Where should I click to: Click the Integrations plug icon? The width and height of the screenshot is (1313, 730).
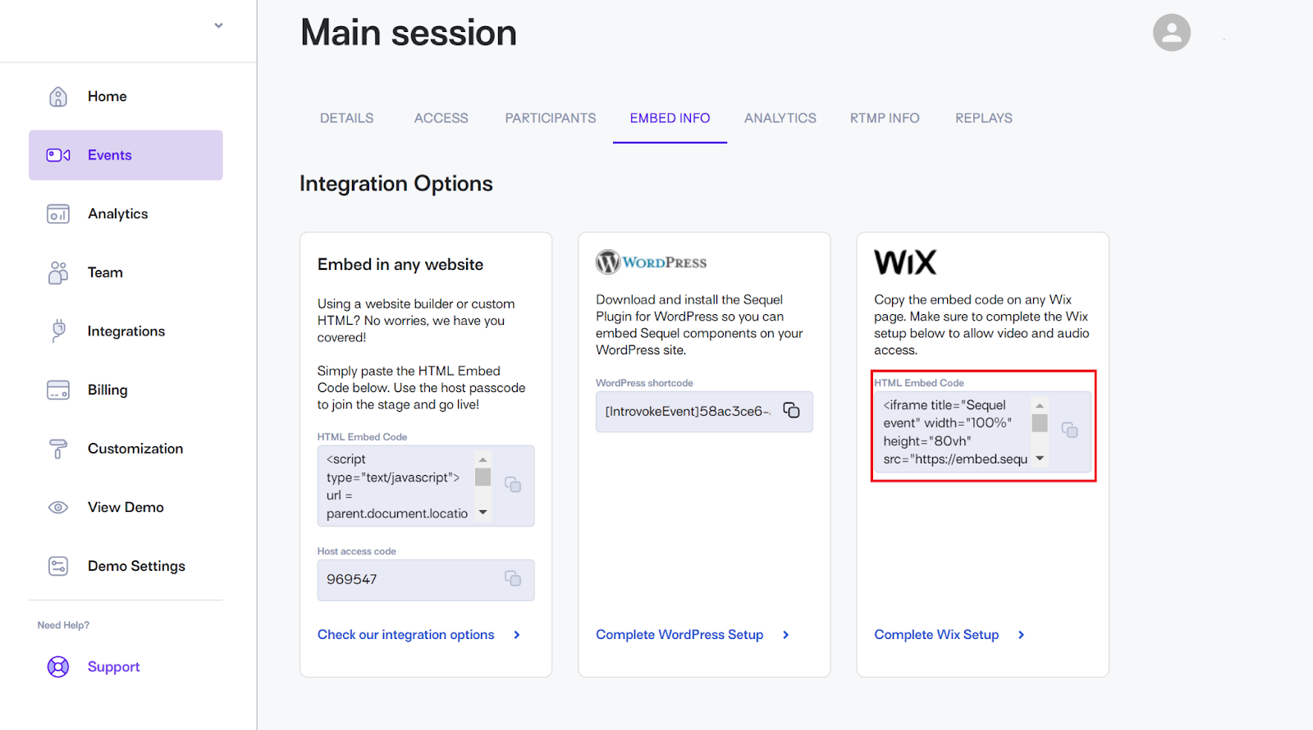tap(58, 331)
